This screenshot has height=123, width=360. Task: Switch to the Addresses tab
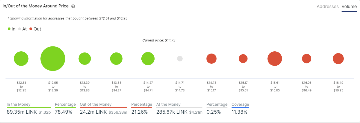tap(328, 6)
